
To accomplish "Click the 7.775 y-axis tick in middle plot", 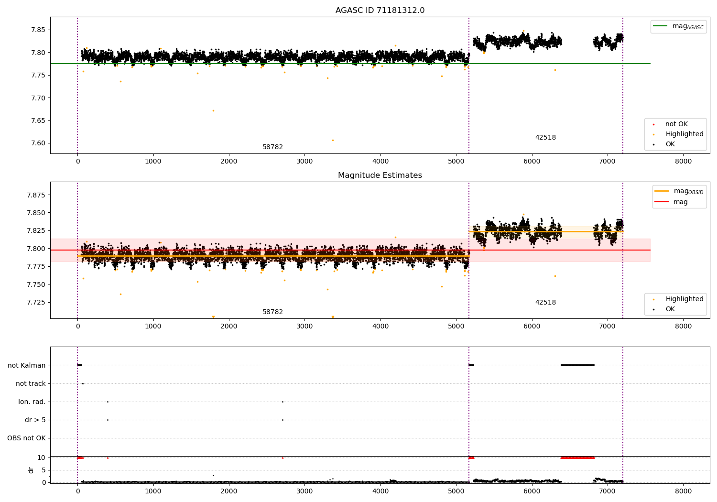I will [x=37, y=266].
